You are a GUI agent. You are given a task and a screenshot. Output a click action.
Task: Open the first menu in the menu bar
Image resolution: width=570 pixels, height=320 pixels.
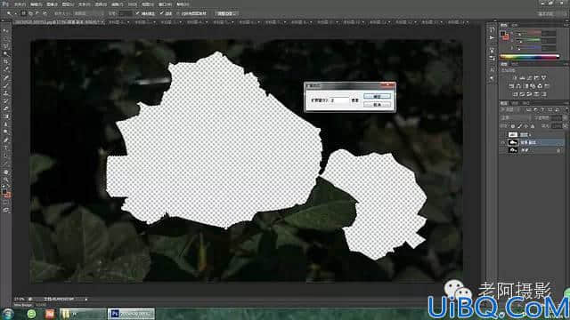pyautogui.click(x=20, y=4)
